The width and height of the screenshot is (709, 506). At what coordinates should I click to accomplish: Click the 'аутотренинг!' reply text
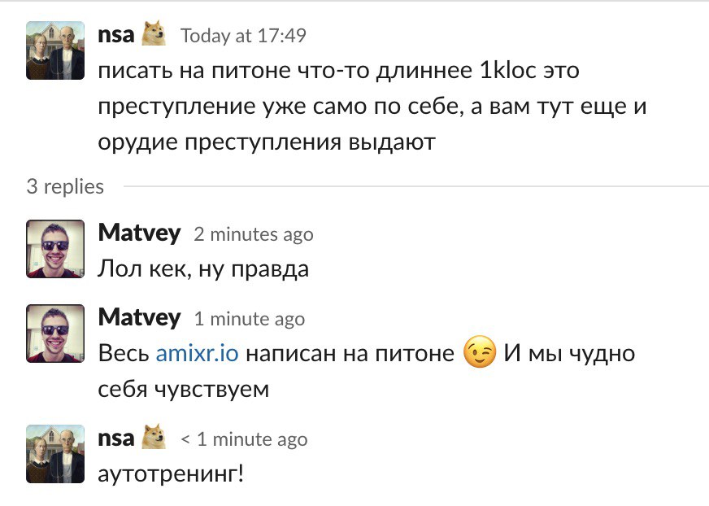[x=171, y=473]
